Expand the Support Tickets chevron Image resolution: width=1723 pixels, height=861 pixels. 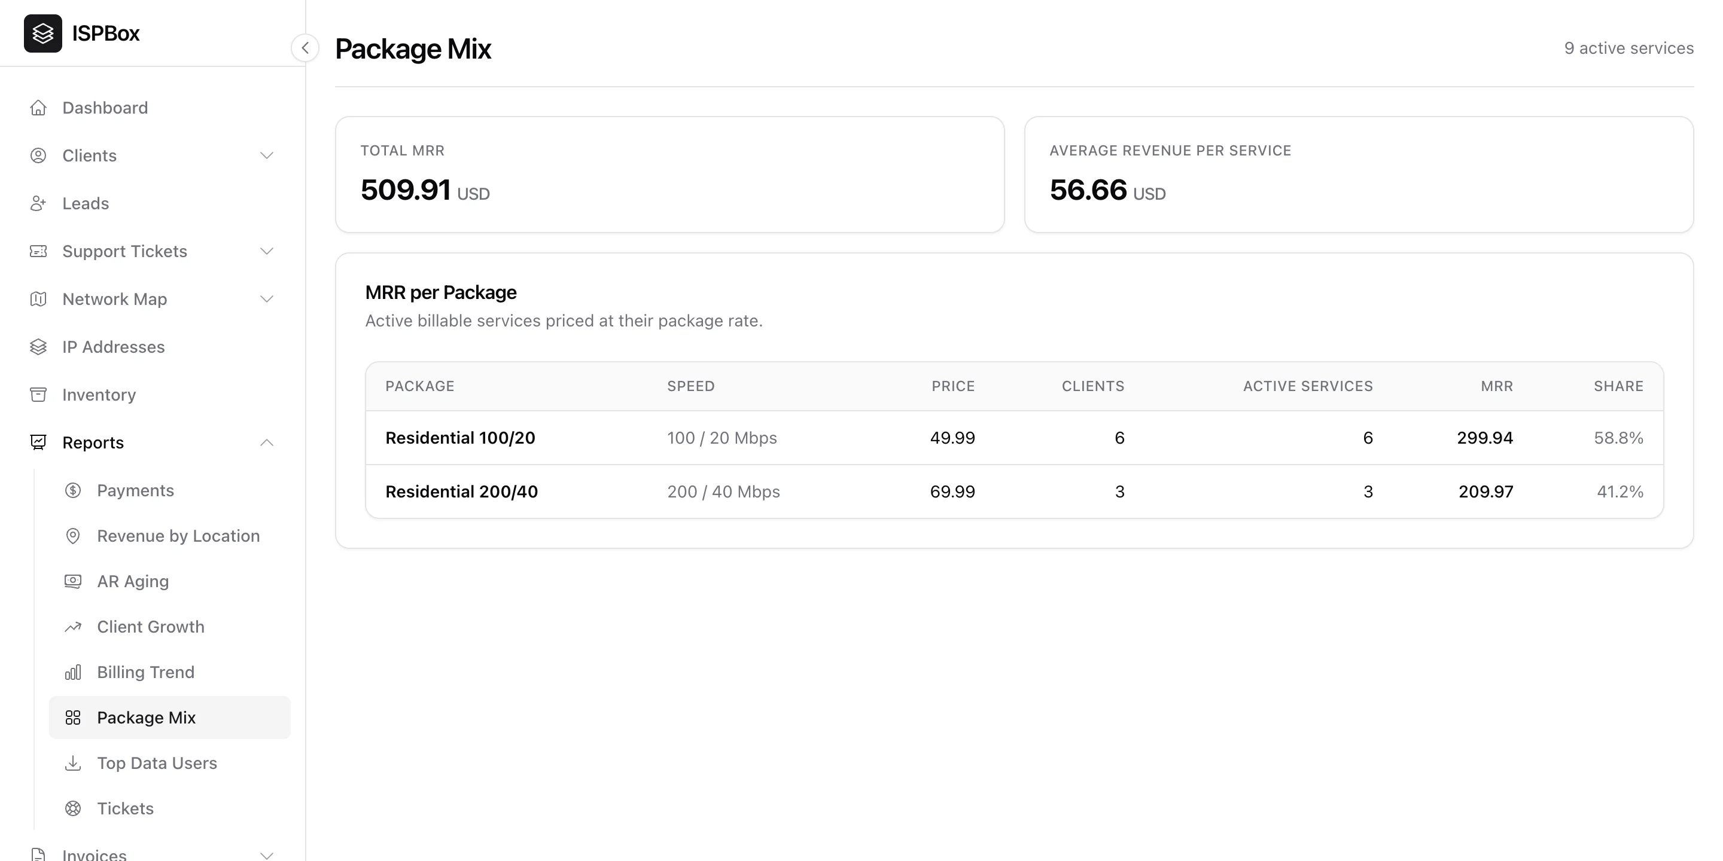click(267, 251)
